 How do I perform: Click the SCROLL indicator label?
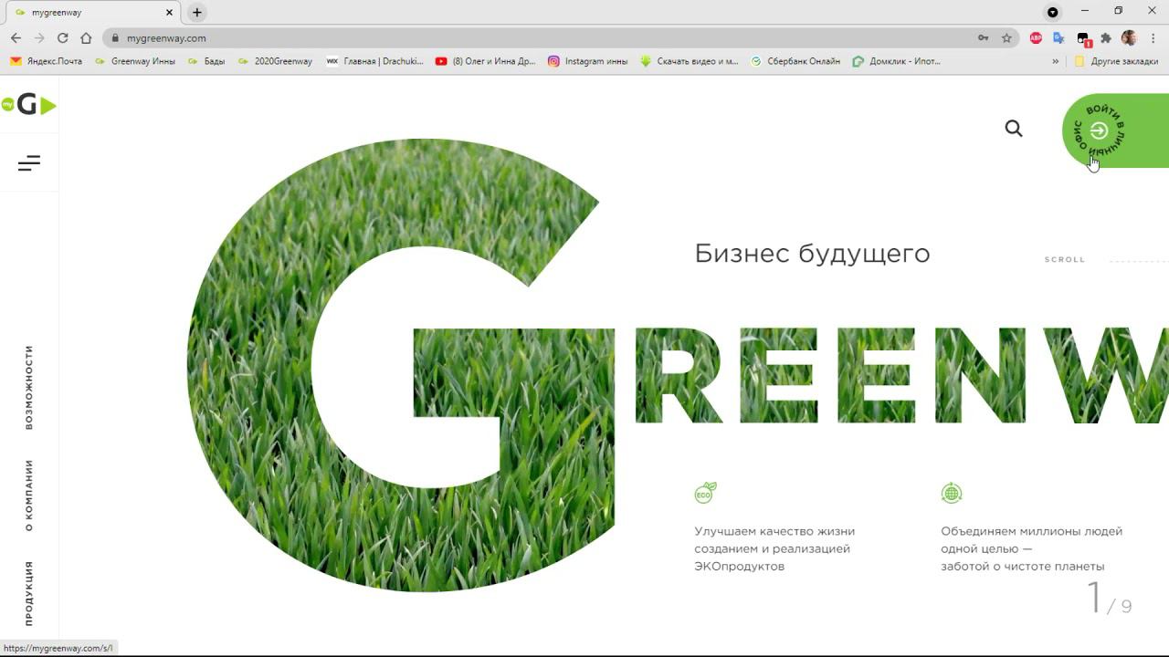pyautogui.click(x=1065, y=260)
